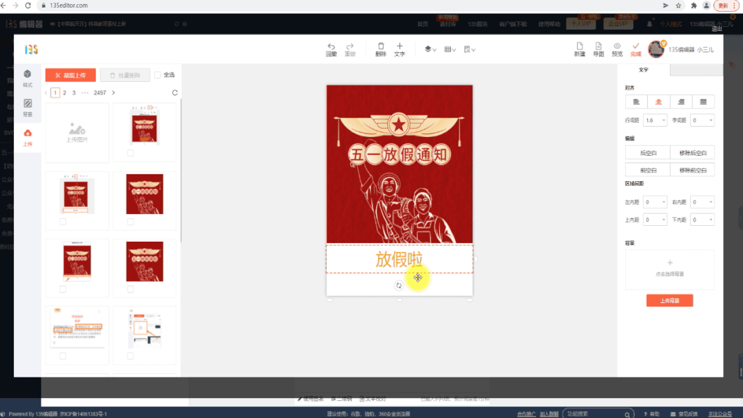Select page 2 in pagination
743x418 pixels.
pyautogui.click(x=65, y=93)
